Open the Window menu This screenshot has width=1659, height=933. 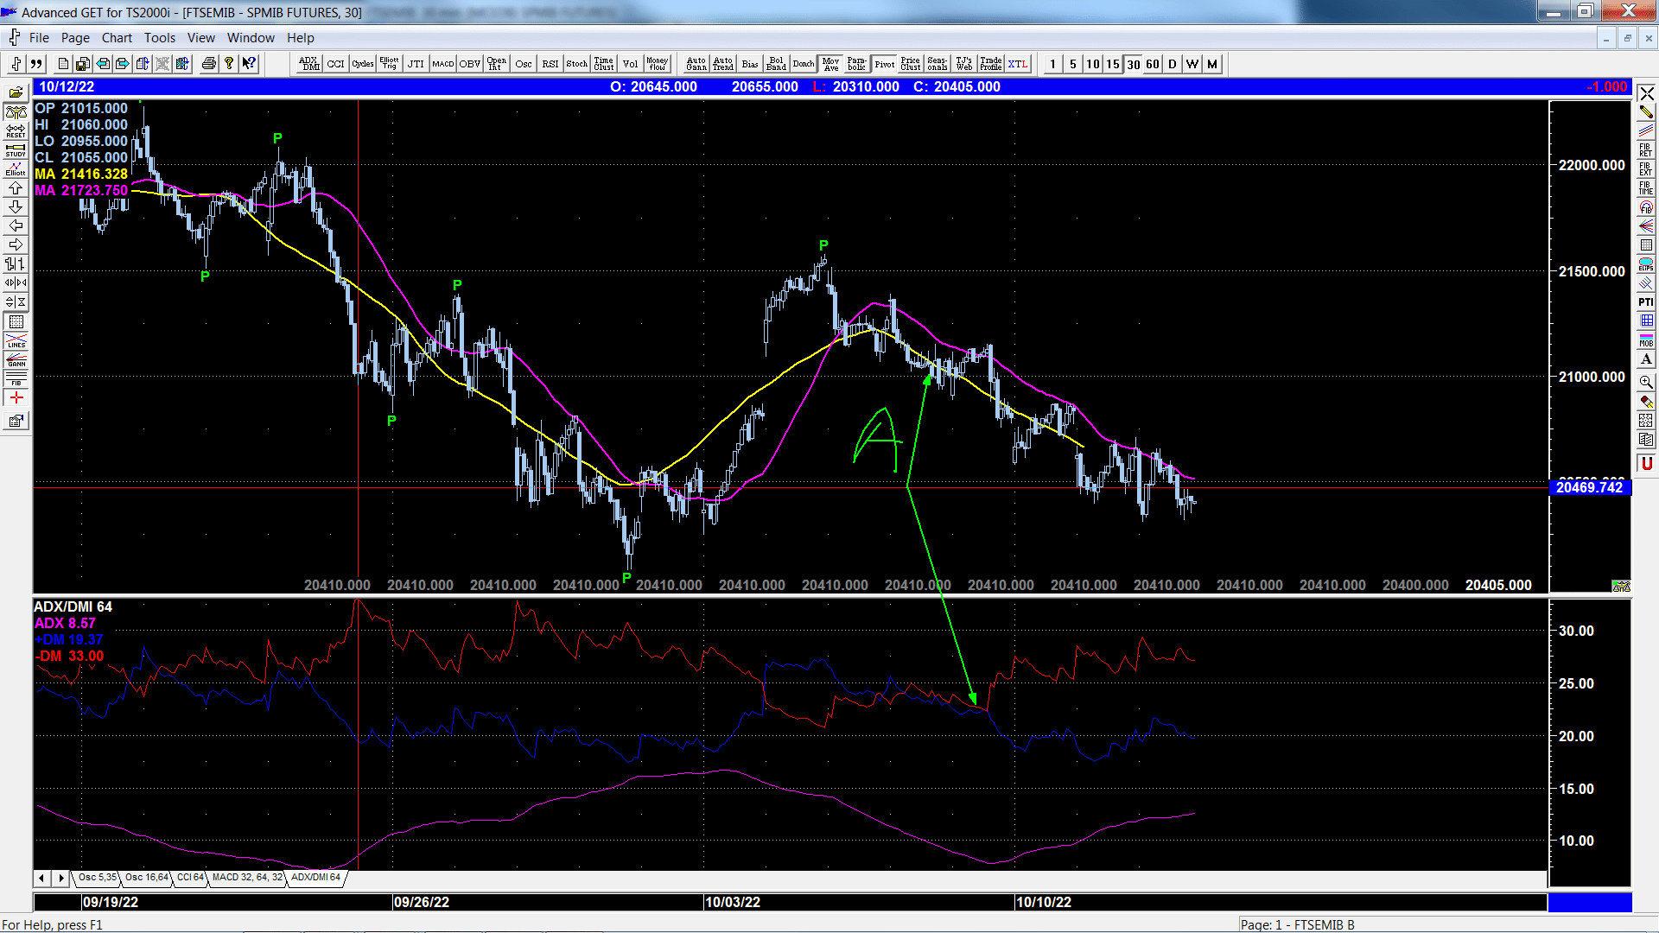(x=251, y=38)
